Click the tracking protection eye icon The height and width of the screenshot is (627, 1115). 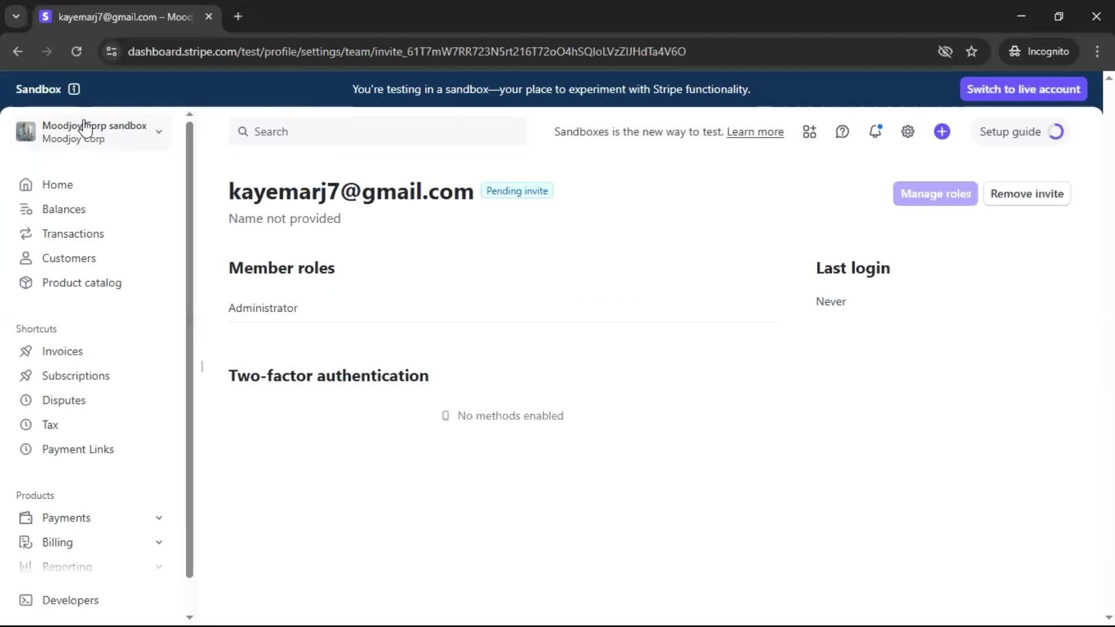(x=945, y=52)
